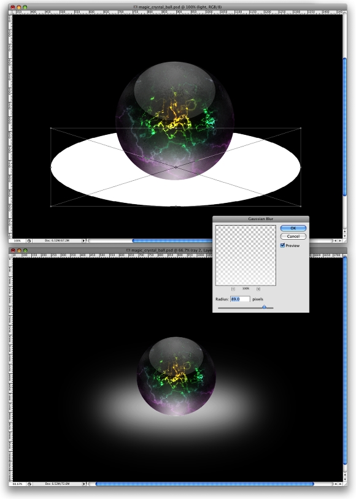Click OK in the Gaussian Blur dialog

pos(293,228)
